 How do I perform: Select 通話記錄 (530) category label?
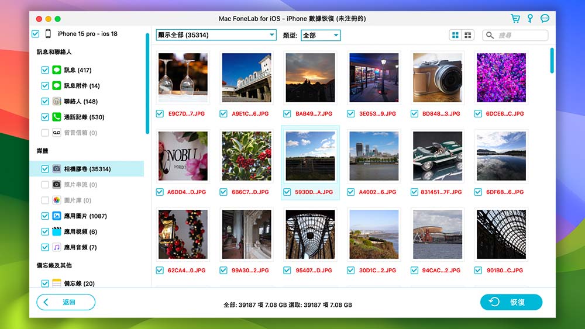point(84,117)
